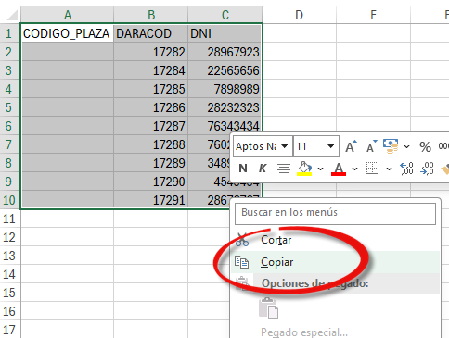Viewport: 449px width, 338px height.
Task: Select row 14 header
Action: point(9,274)
